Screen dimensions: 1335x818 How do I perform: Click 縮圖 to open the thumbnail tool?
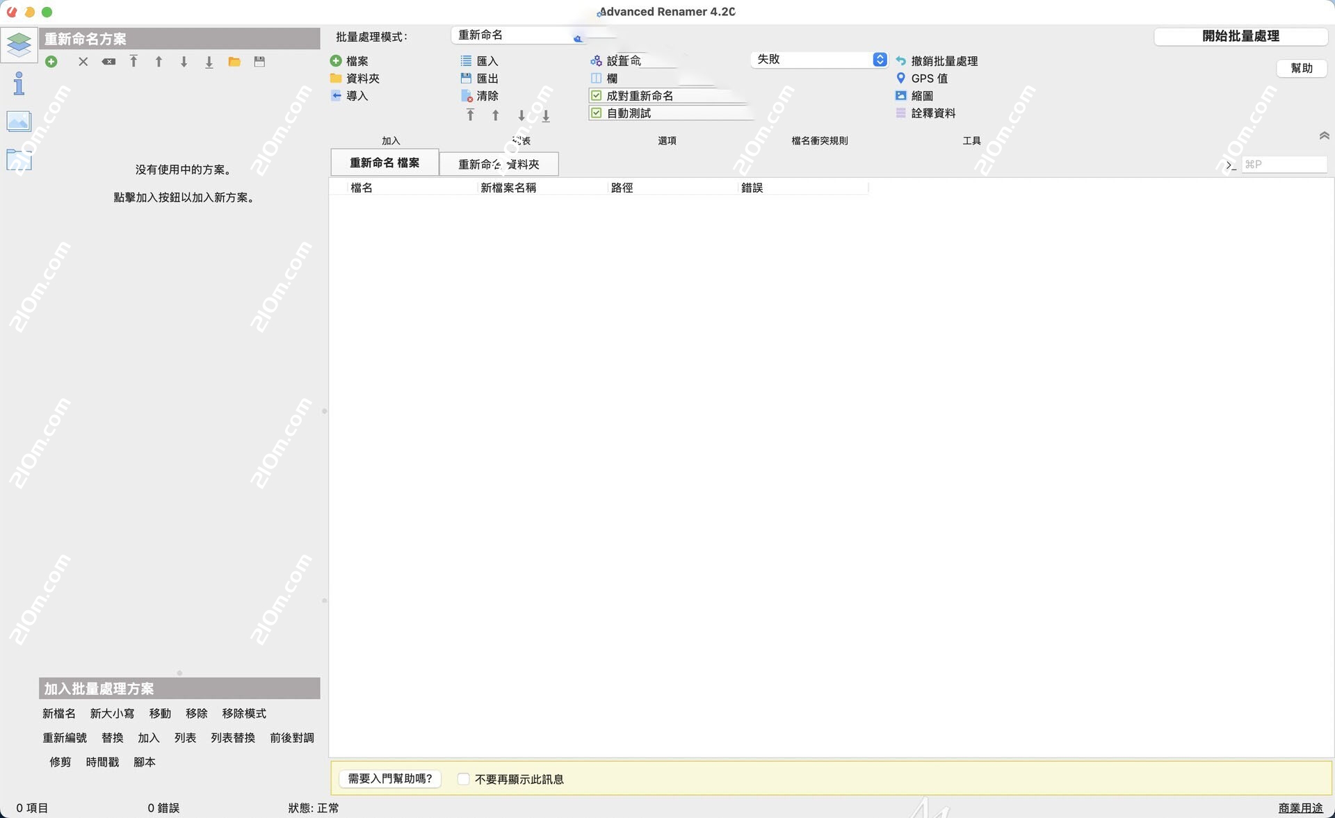[x=921, y=96]
